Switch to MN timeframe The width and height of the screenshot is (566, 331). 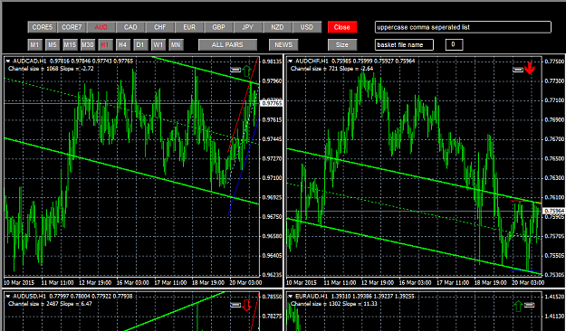click(176, 44)
